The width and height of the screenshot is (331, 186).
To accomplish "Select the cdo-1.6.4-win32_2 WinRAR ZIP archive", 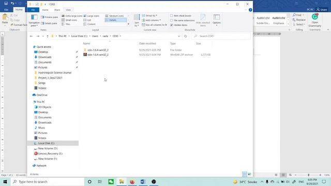I will [98, 55].
